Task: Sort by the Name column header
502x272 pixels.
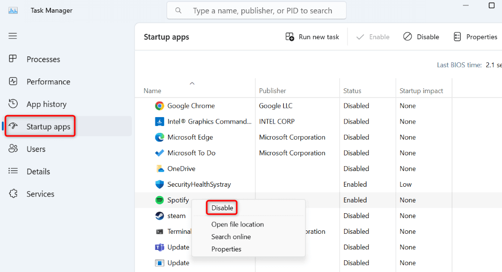Action: (152, 91)
